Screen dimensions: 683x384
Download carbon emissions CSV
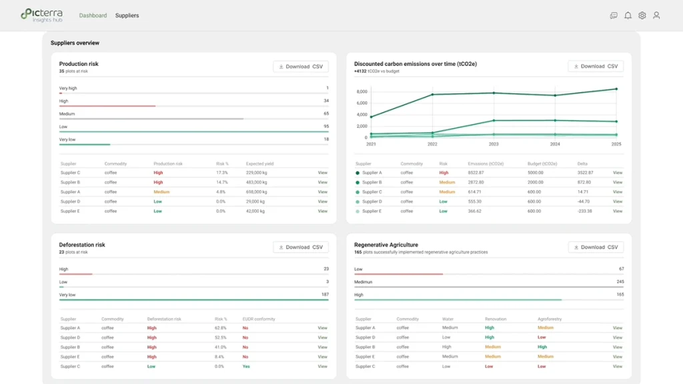pos(596,66)
